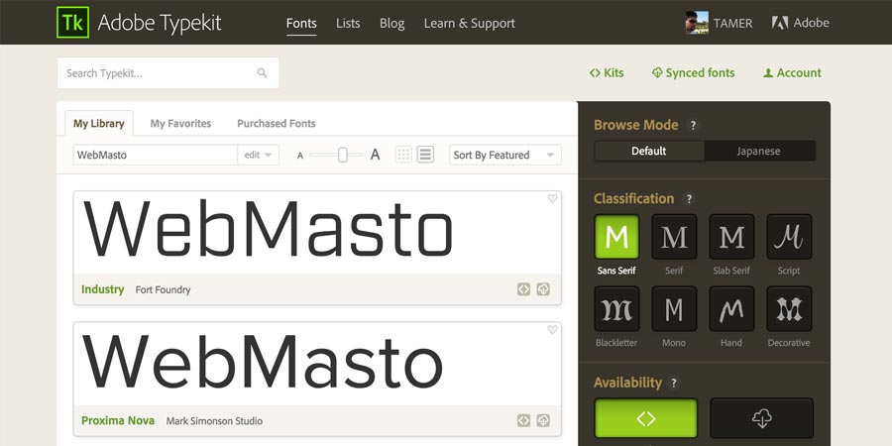
Task: Click the Industry WebMasto font preview
Action: pos(268,229)
